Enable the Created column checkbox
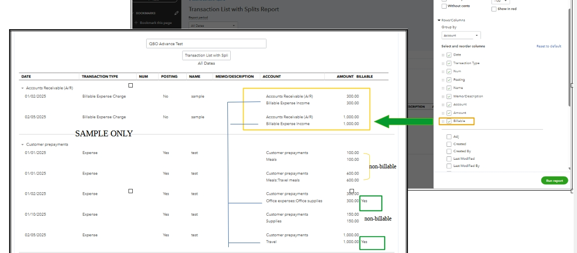This screenshot has width=577, height=253. click(x=449, y=144)
